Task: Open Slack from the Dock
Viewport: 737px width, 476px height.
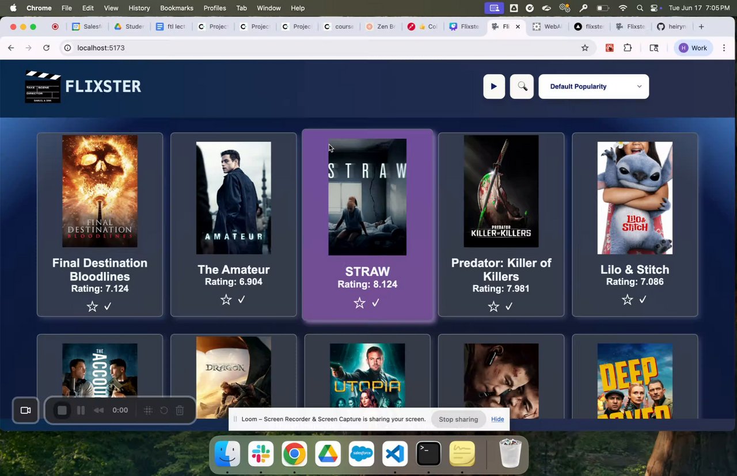Action: (x=261, y=454)
